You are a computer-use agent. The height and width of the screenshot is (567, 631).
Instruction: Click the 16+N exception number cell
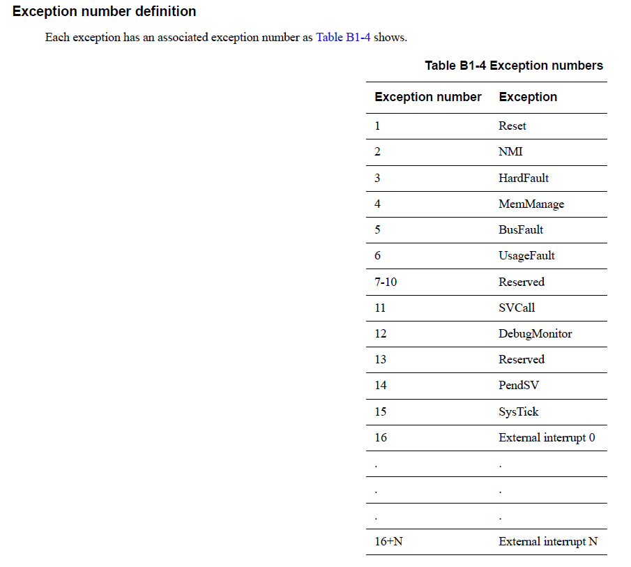point(388,541)
